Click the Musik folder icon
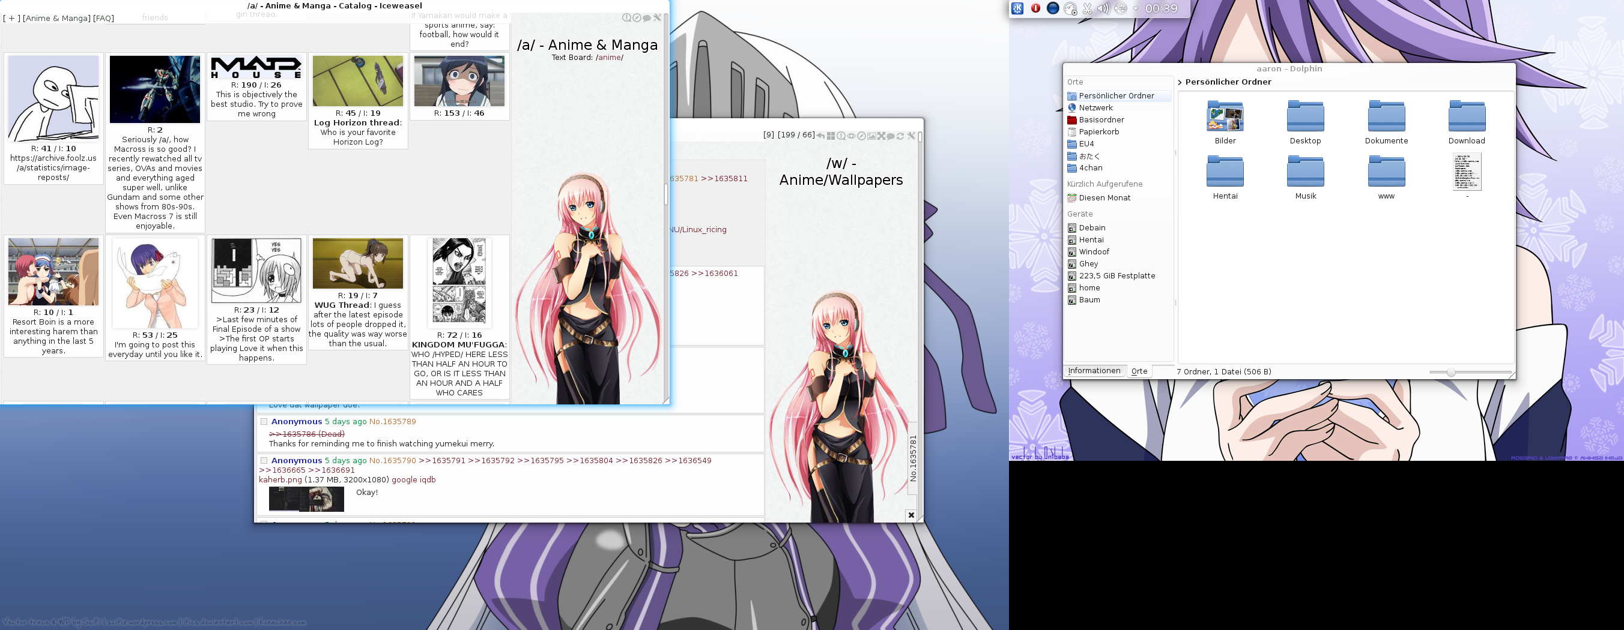The image size is (1624, 630). click(x=1305, y=172)
